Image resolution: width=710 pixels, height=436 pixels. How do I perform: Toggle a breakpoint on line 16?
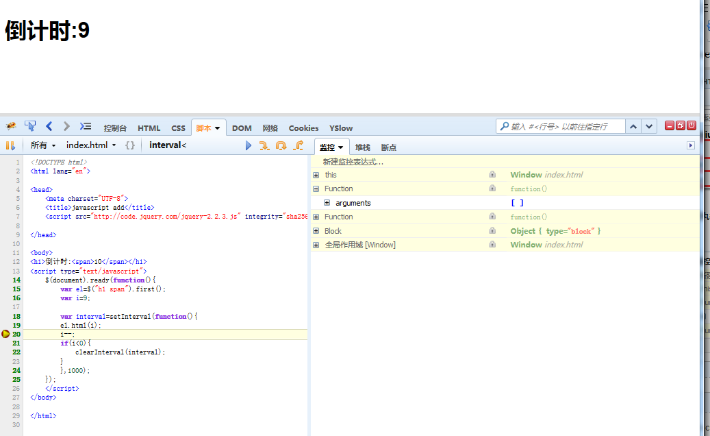coord(16,298)
